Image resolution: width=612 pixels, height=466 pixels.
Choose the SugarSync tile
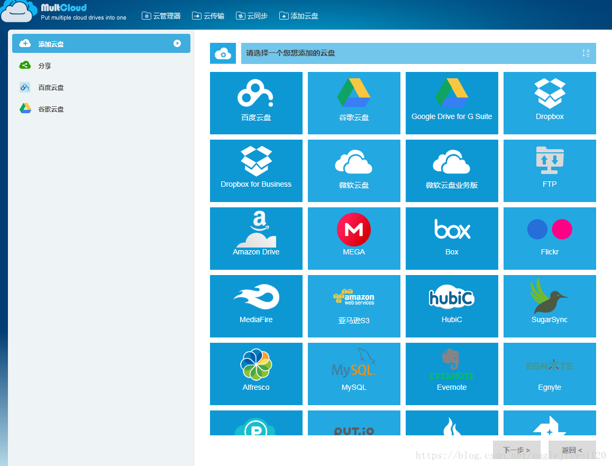click(550, 306)
